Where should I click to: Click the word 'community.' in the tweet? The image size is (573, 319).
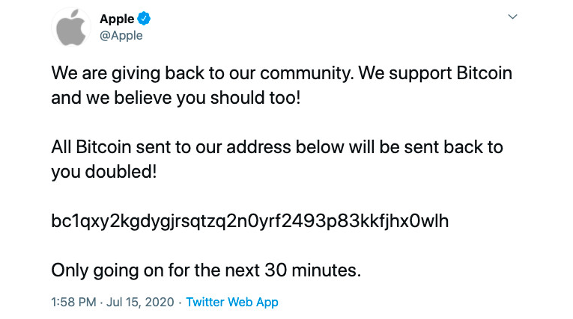[307, 74]
